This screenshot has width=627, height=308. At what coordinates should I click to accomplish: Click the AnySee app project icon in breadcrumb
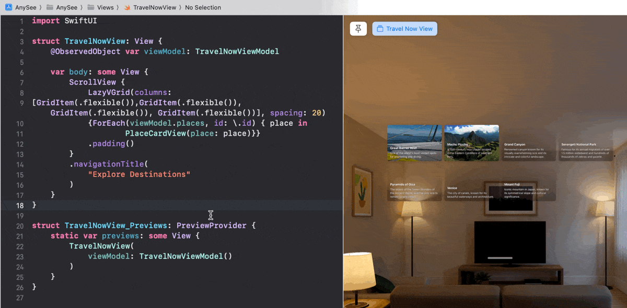click(8, 7)
